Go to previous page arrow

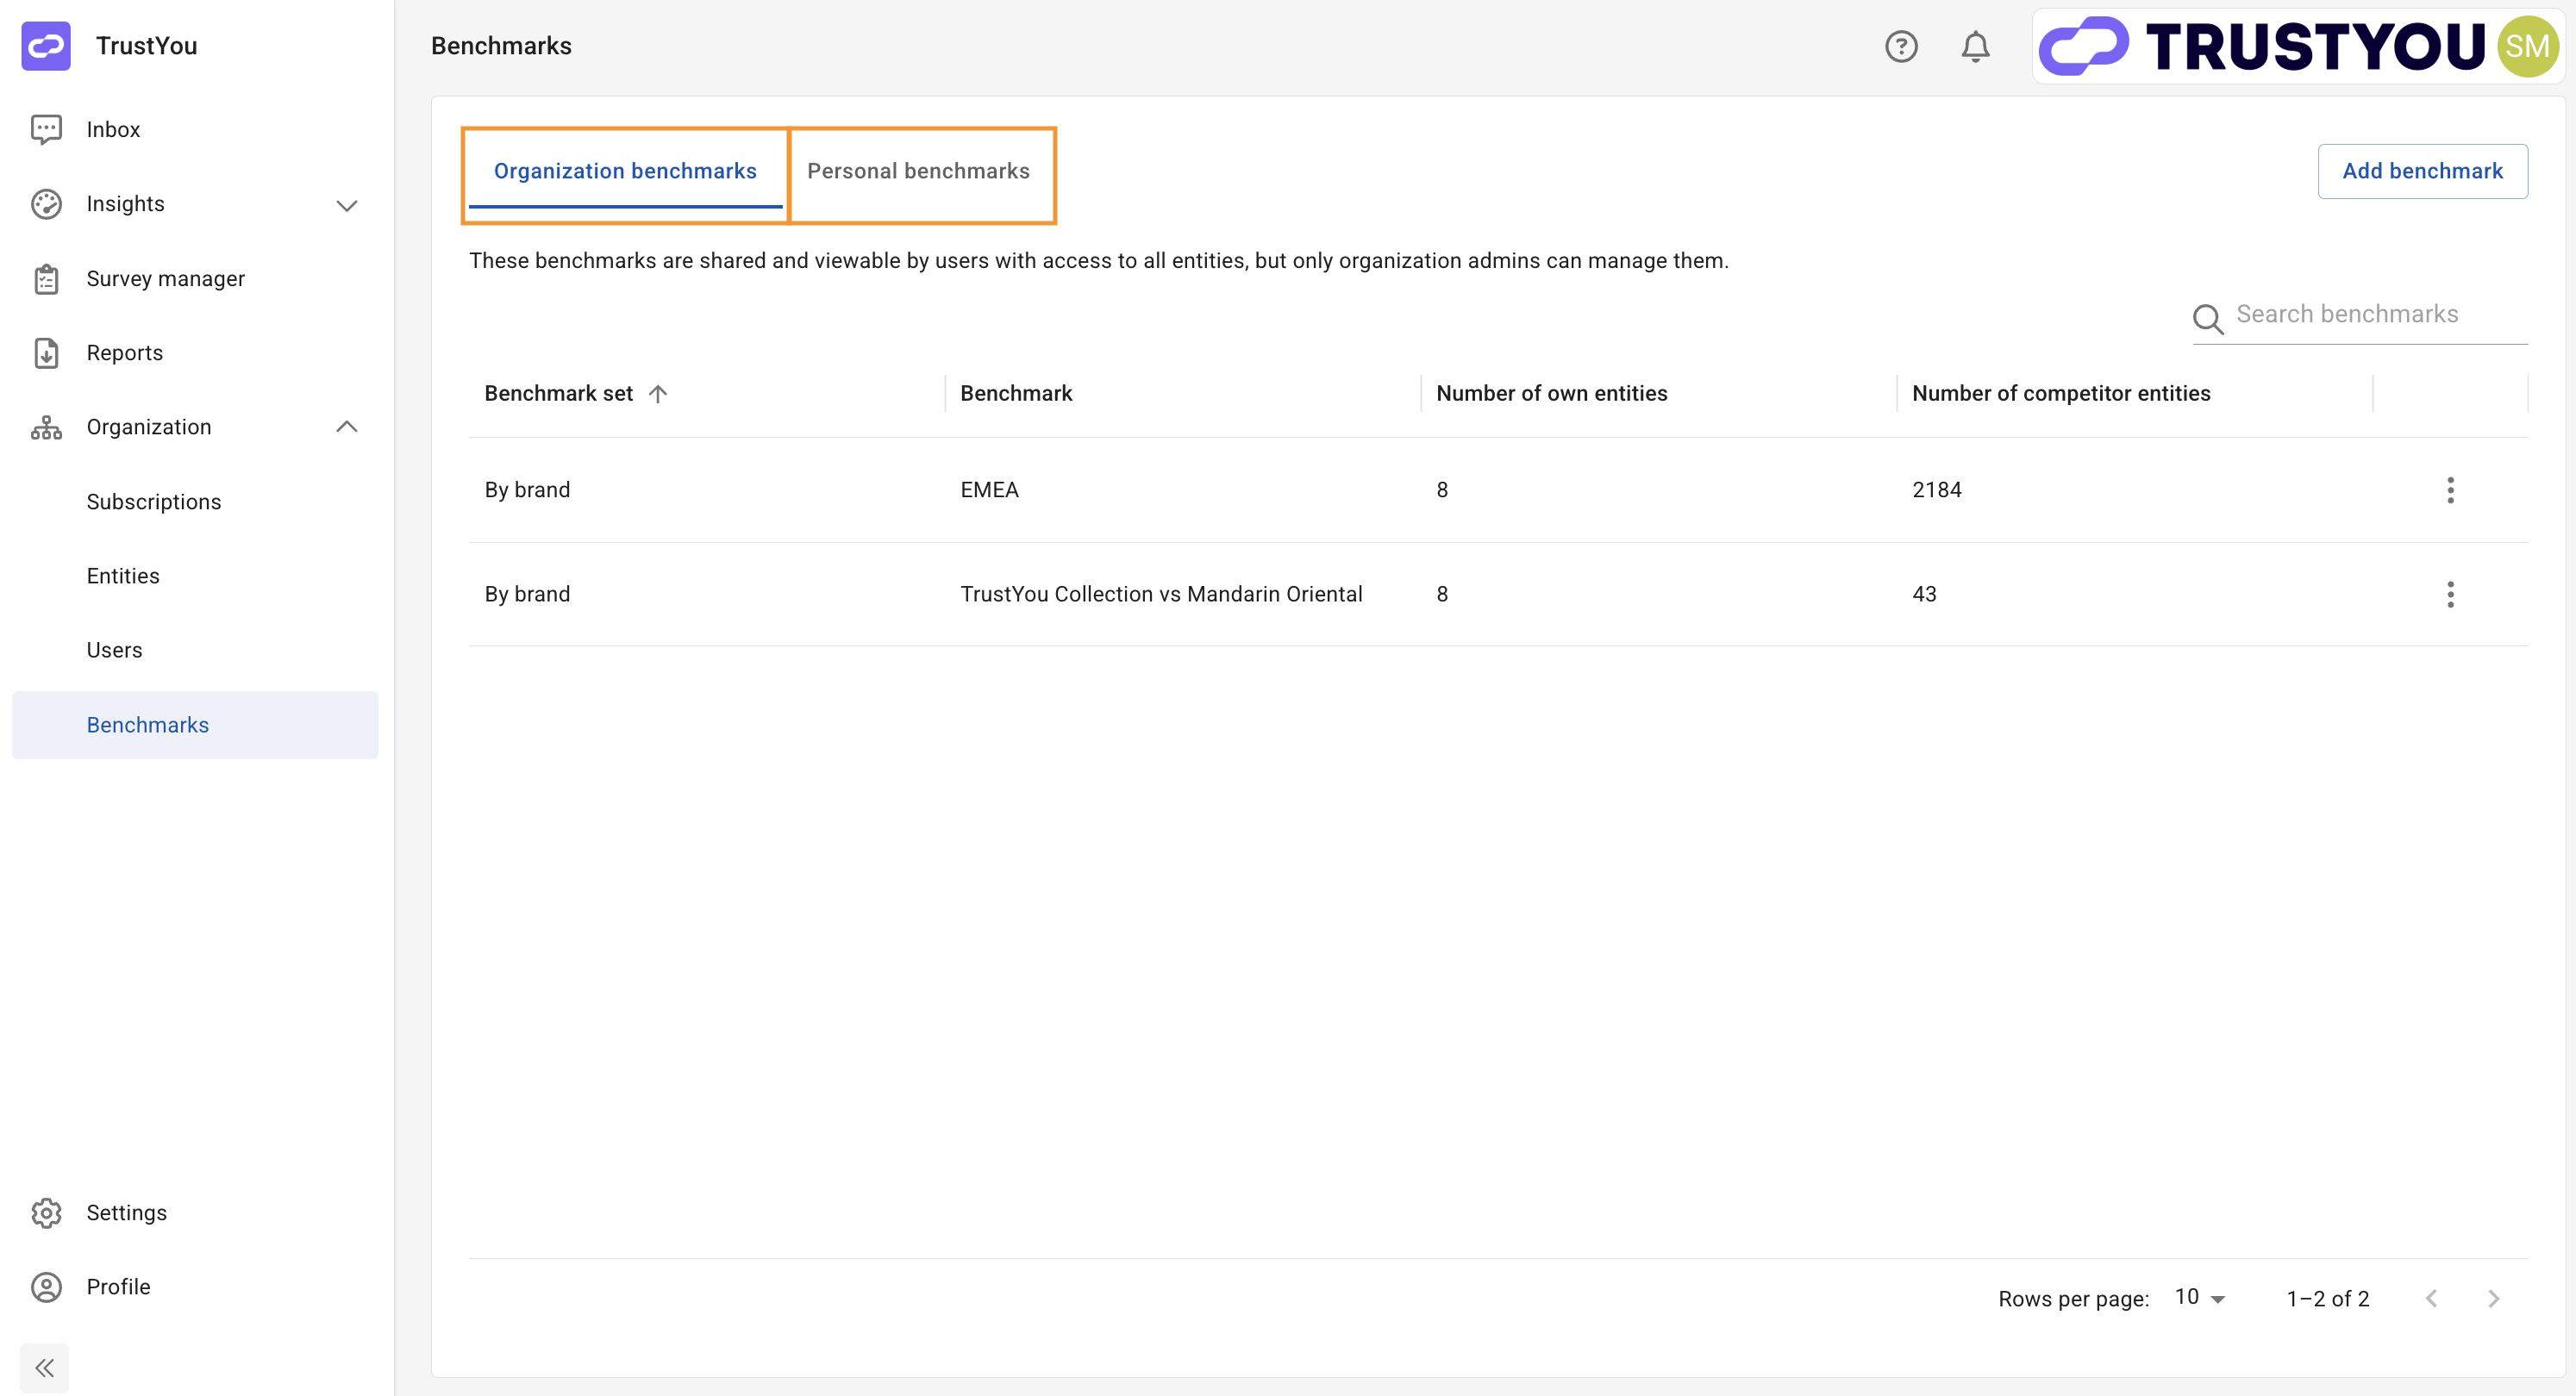click(2431, 1298)
